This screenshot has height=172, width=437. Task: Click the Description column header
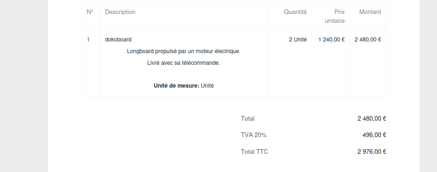coord(120,12)
